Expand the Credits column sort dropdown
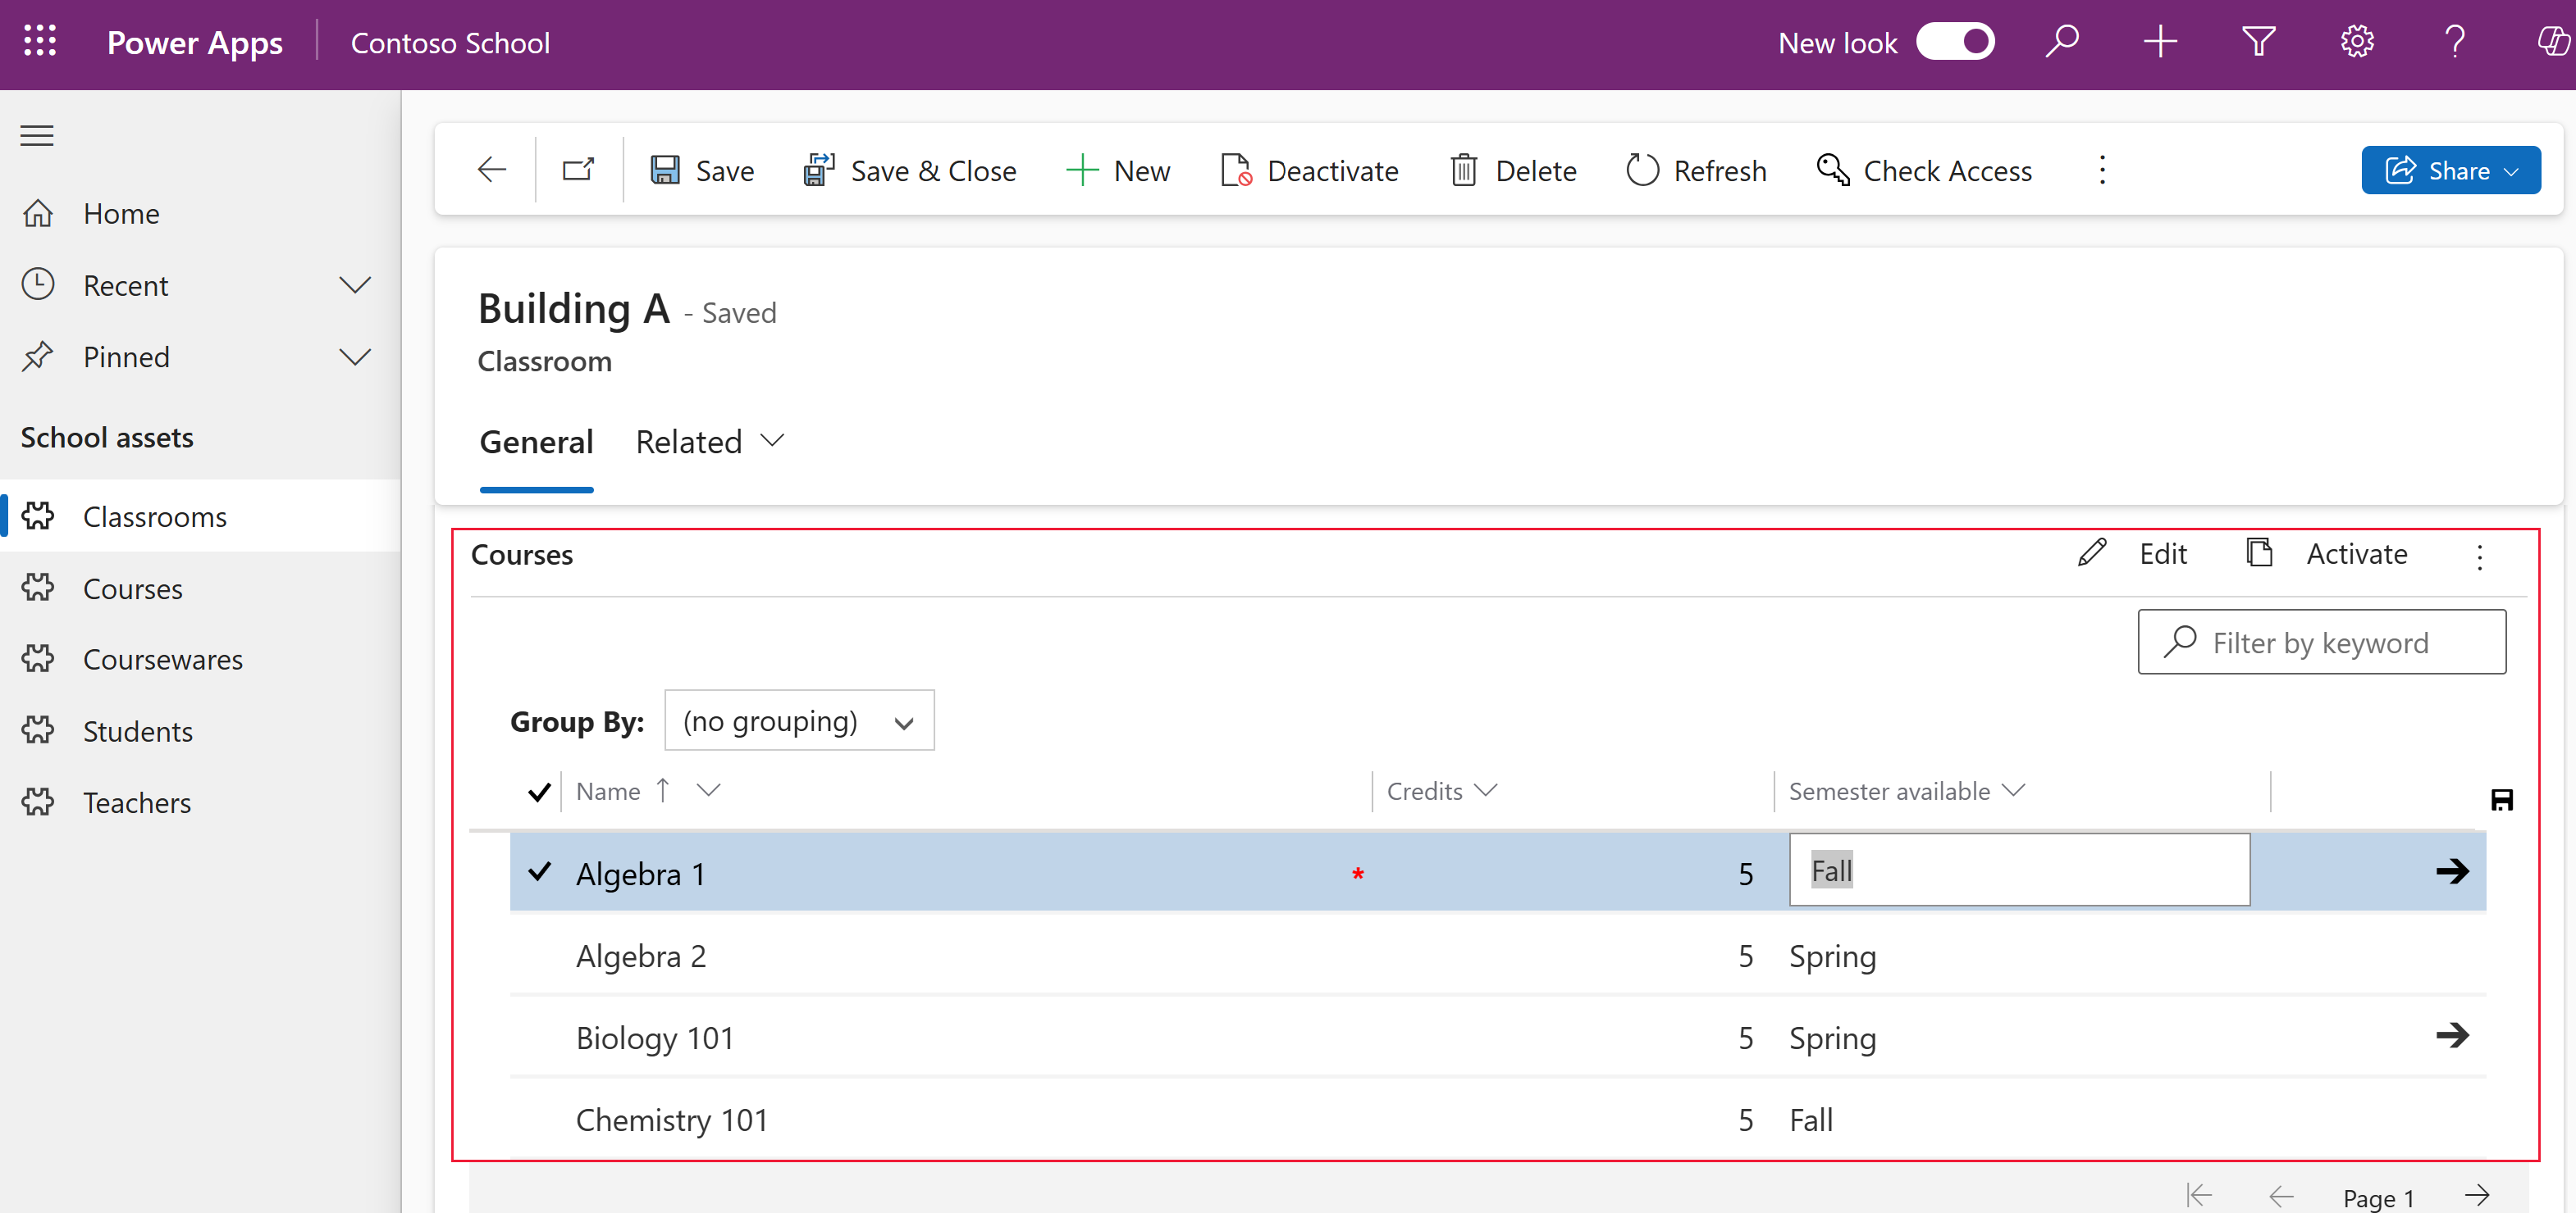The image size is (2576, 1213). 1485,791
